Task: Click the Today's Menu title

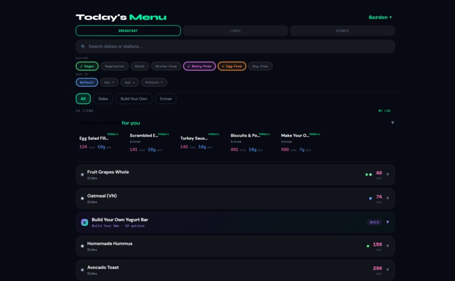Action: (x=121, y=17)
